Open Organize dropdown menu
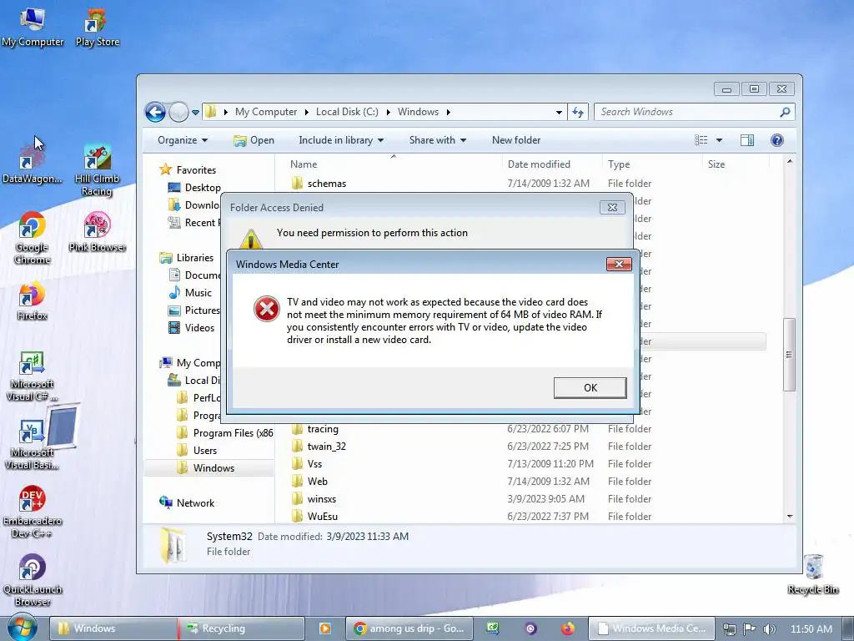Image resolution: width=854 pixels, height=641 pixels. tap(183, 140)
